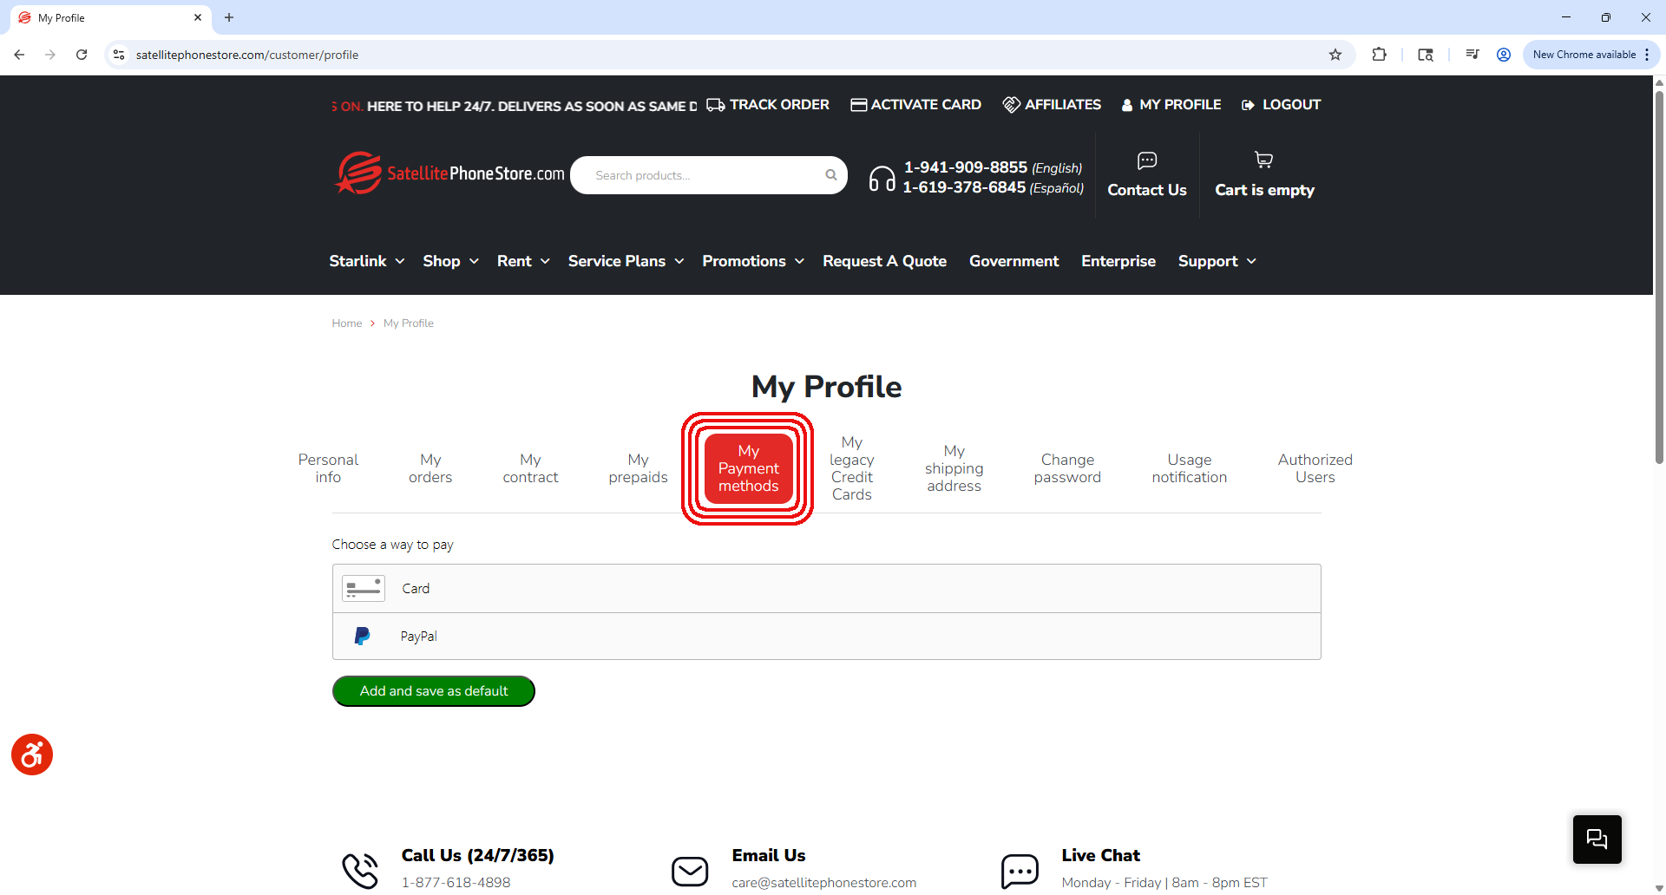This screenshot has width=1666, height=895.
Task: Click the LOGOUT link
Action: [1281, 105]
